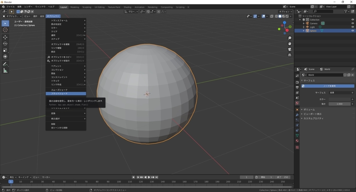Screen dimensions: 356x192
Task: Open the Output properties tab icon
Action: point(297,87)
